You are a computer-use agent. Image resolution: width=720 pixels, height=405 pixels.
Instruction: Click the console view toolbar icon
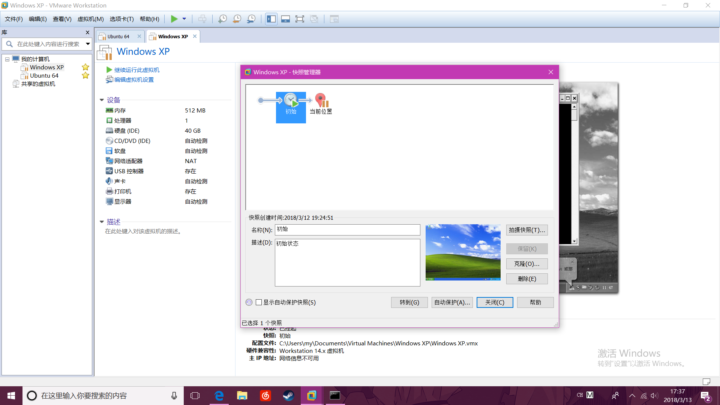pos(334,19)
